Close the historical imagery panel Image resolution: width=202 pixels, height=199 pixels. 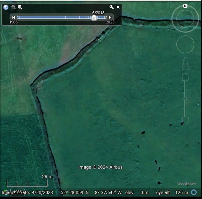118,7
